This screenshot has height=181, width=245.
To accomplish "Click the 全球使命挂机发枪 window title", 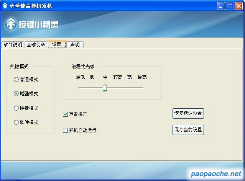I will [31, 6].
